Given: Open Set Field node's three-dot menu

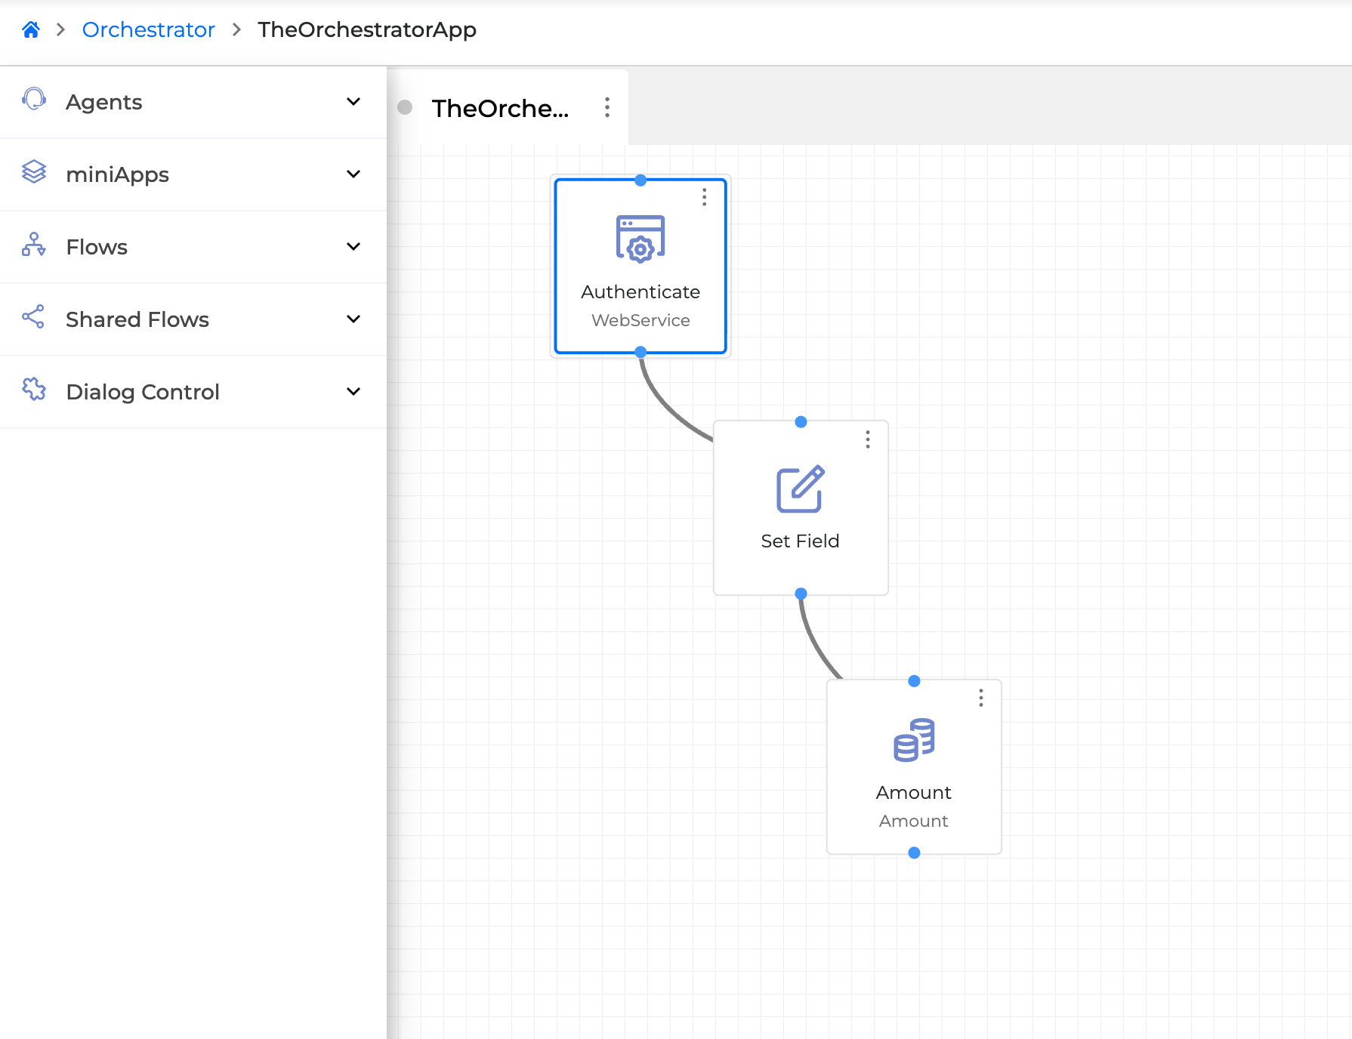Looking at the screenshot, I should (x=868, y=439).
